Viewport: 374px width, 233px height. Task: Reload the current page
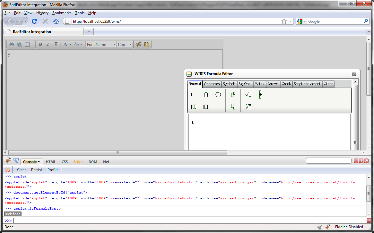[34, 21]
